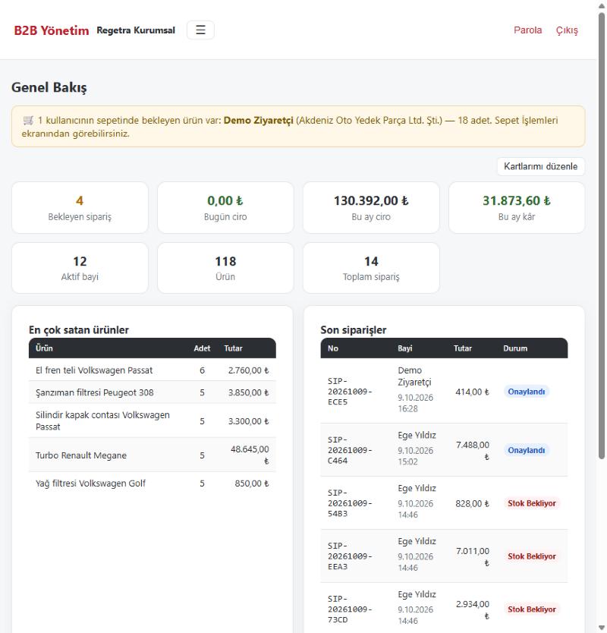Select order row SIP-20261009-C464

444,450
